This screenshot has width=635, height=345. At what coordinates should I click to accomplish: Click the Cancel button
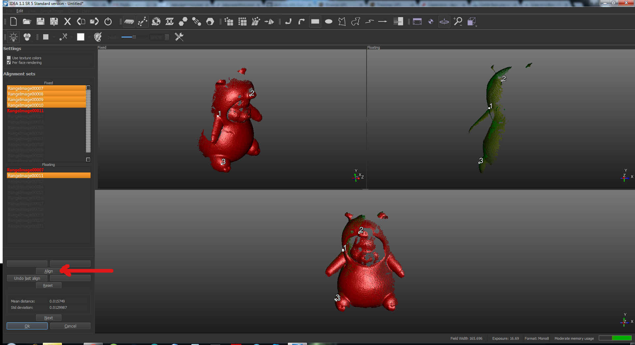(70, 326)
